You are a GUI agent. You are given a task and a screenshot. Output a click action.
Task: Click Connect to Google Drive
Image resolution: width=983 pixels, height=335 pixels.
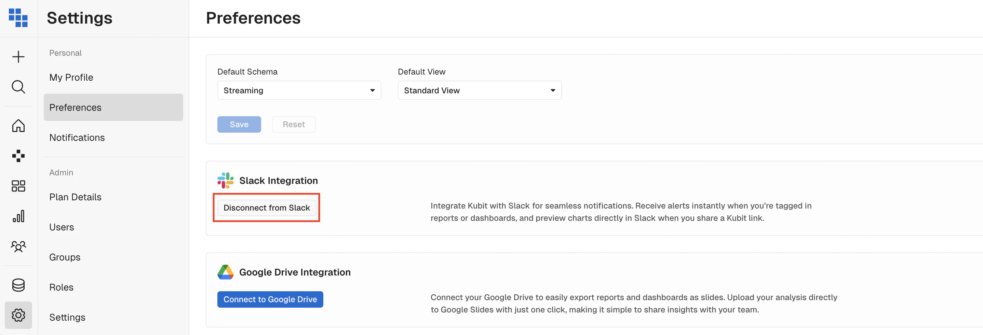[270, 299]
